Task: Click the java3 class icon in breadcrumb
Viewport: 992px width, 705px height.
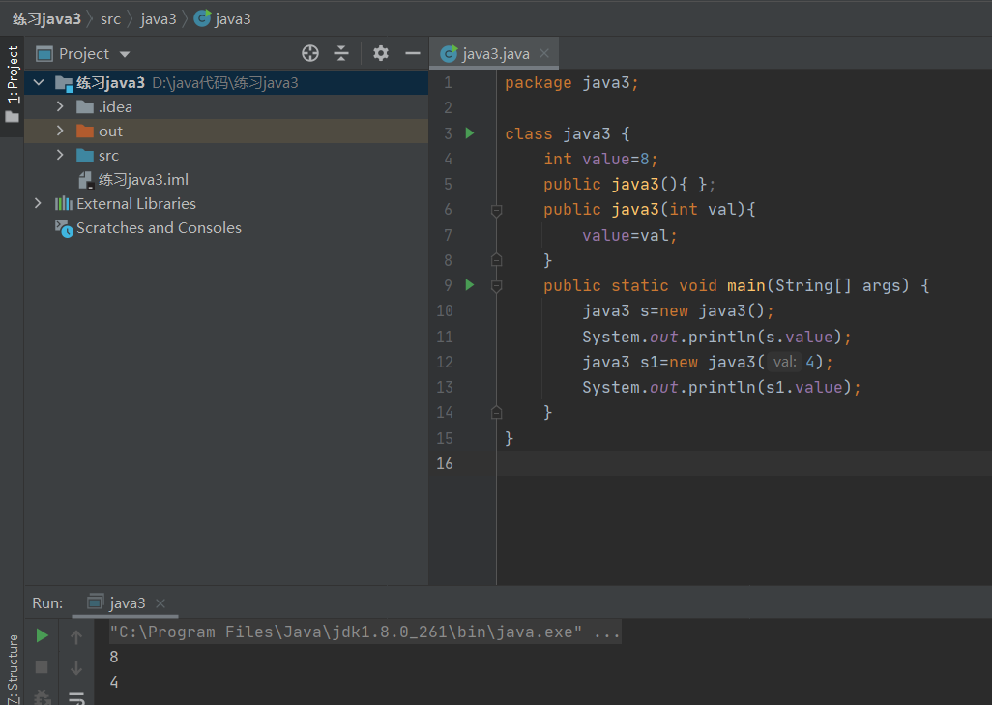Action: pos(202,18)
